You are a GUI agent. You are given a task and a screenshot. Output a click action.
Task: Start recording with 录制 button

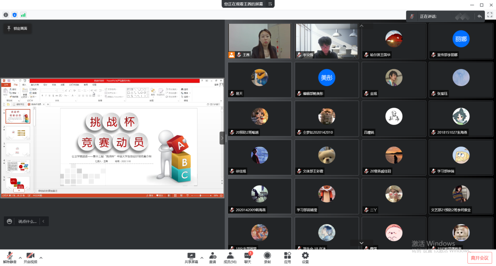click(x=267, y=257)
